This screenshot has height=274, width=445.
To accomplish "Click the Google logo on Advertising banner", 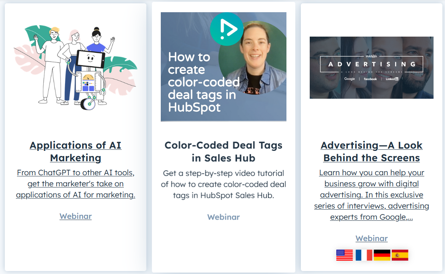I will 350,79.
